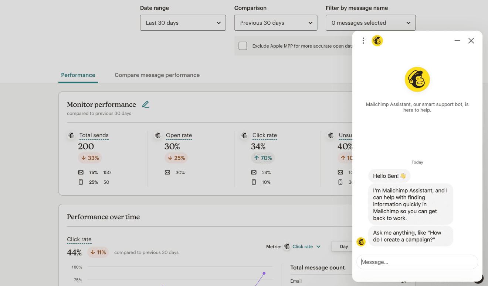Click the Mailchimp icon beside Open rate metric
488x286 pixels.
tap(158, 135)
